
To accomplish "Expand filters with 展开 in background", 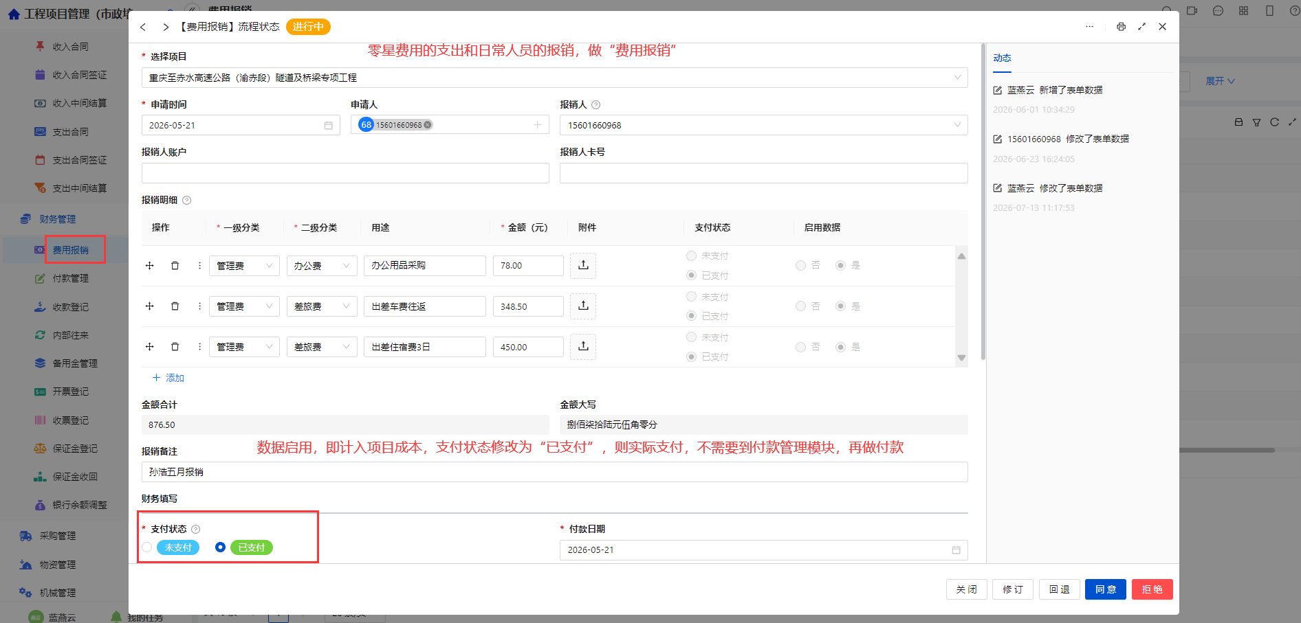I will pyautogui.click(x=1220, y=81).
